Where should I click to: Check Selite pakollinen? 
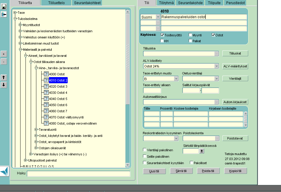(x=145, y=156)
